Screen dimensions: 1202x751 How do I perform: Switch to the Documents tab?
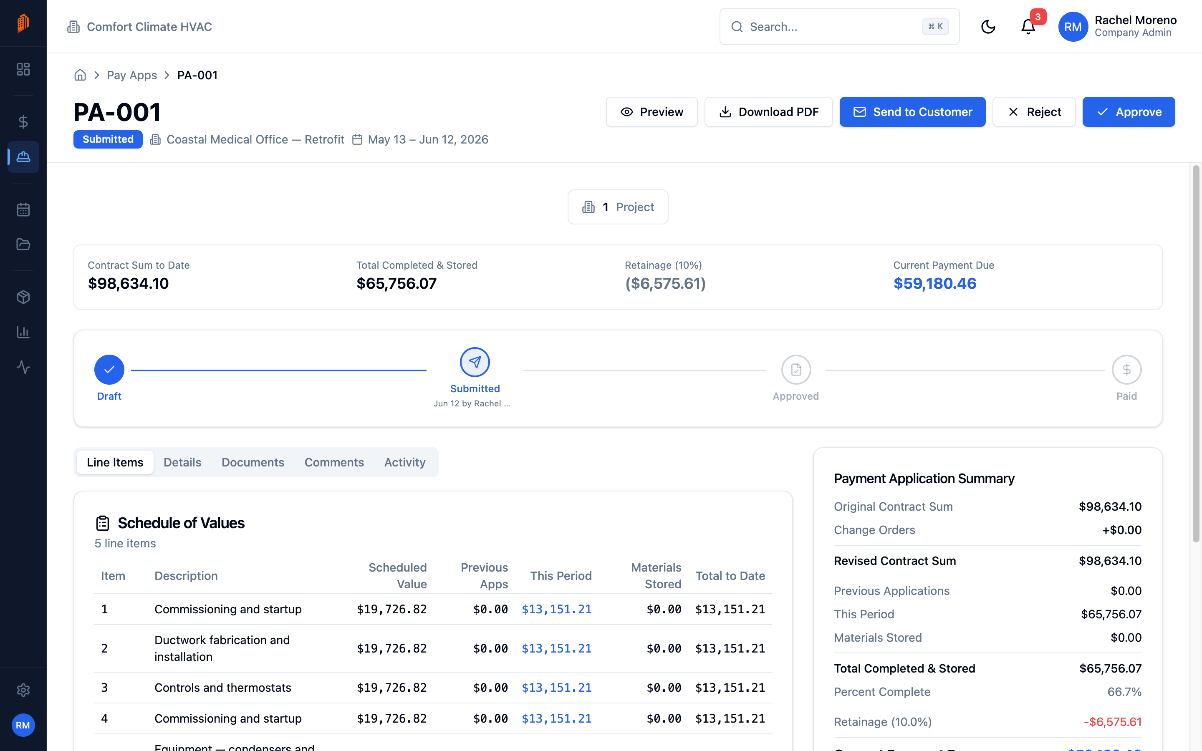(x=253, y=462)
